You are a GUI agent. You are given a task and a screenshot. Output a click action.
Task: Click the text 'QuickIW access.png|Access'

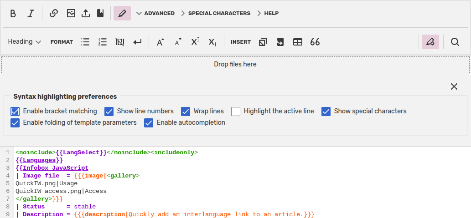(x=61, y=191)
